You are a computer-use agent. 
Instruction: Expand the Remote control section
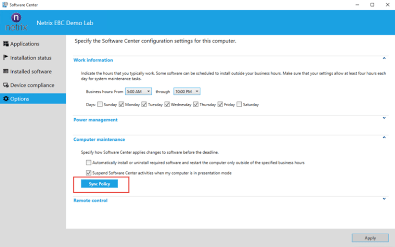[384, 199]
